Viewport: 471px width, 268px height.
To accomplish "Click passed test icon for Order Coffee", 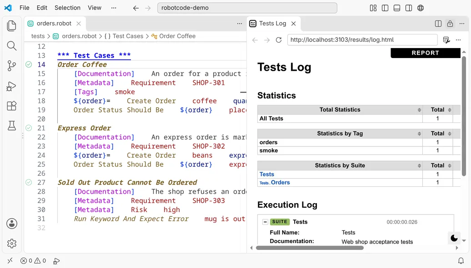I will [29, 64].
